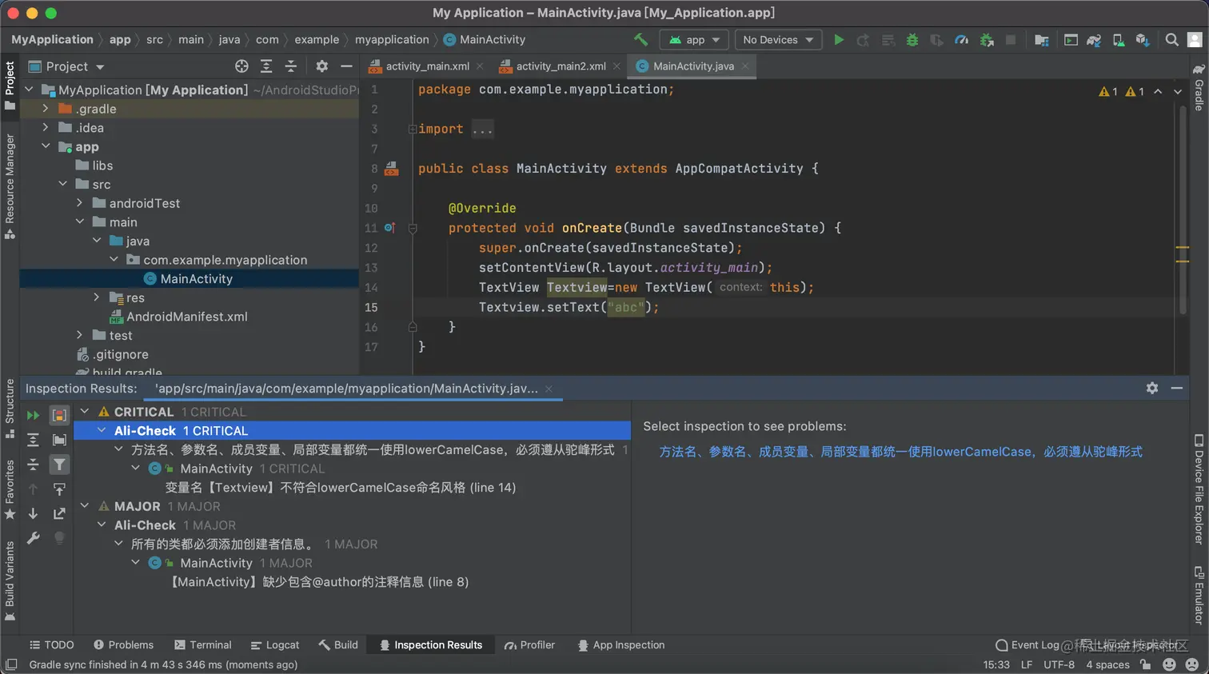Open the AVD Manager device icon

tap(1118, 39)
